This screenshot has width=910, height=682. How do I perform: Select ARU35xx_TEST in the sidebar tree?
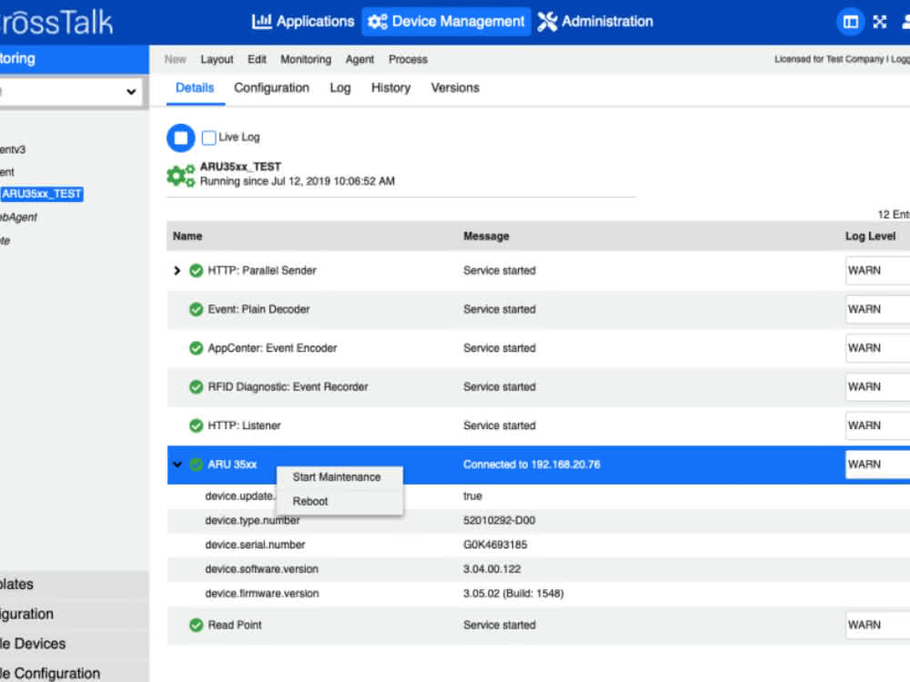pyautogui.click(x=42, y=195)
